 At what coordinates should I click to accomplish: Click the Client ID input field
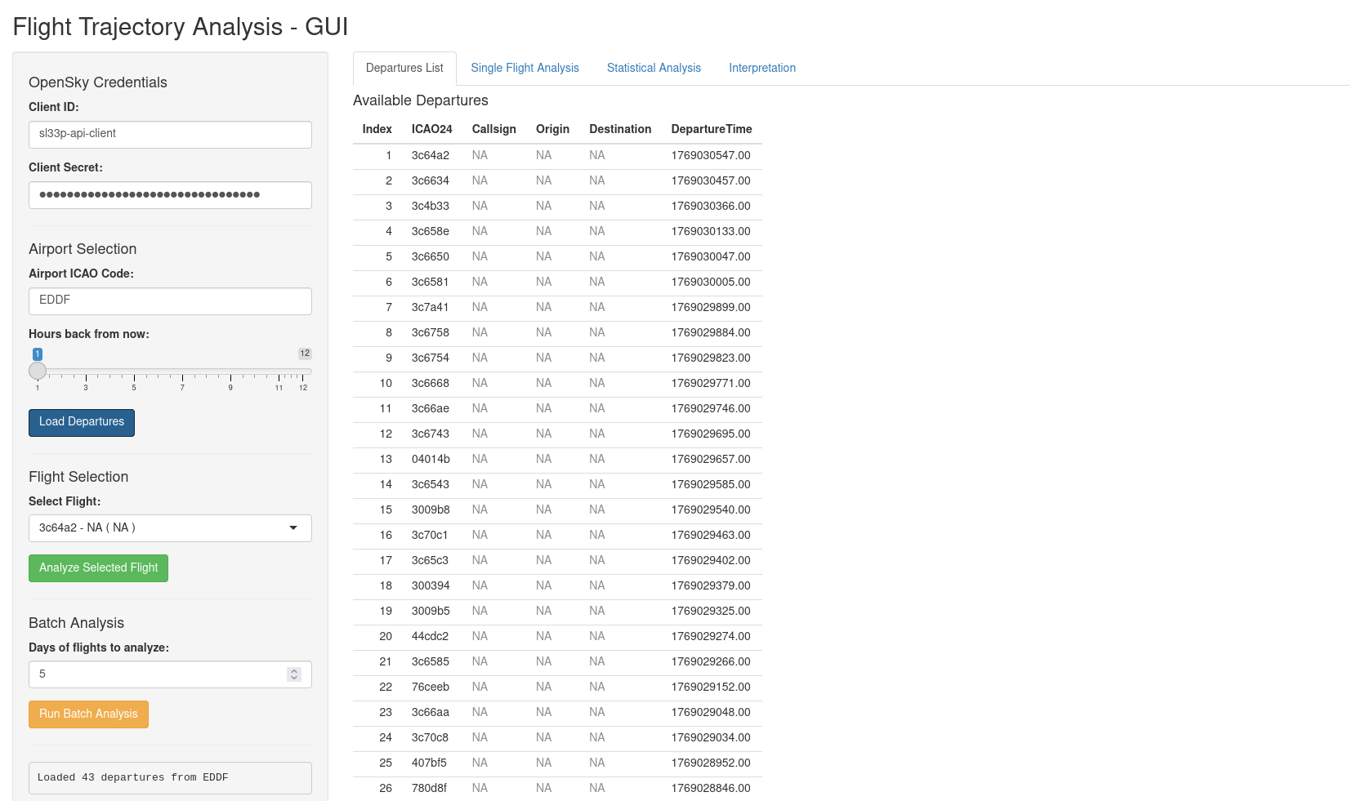pos(170,135)
